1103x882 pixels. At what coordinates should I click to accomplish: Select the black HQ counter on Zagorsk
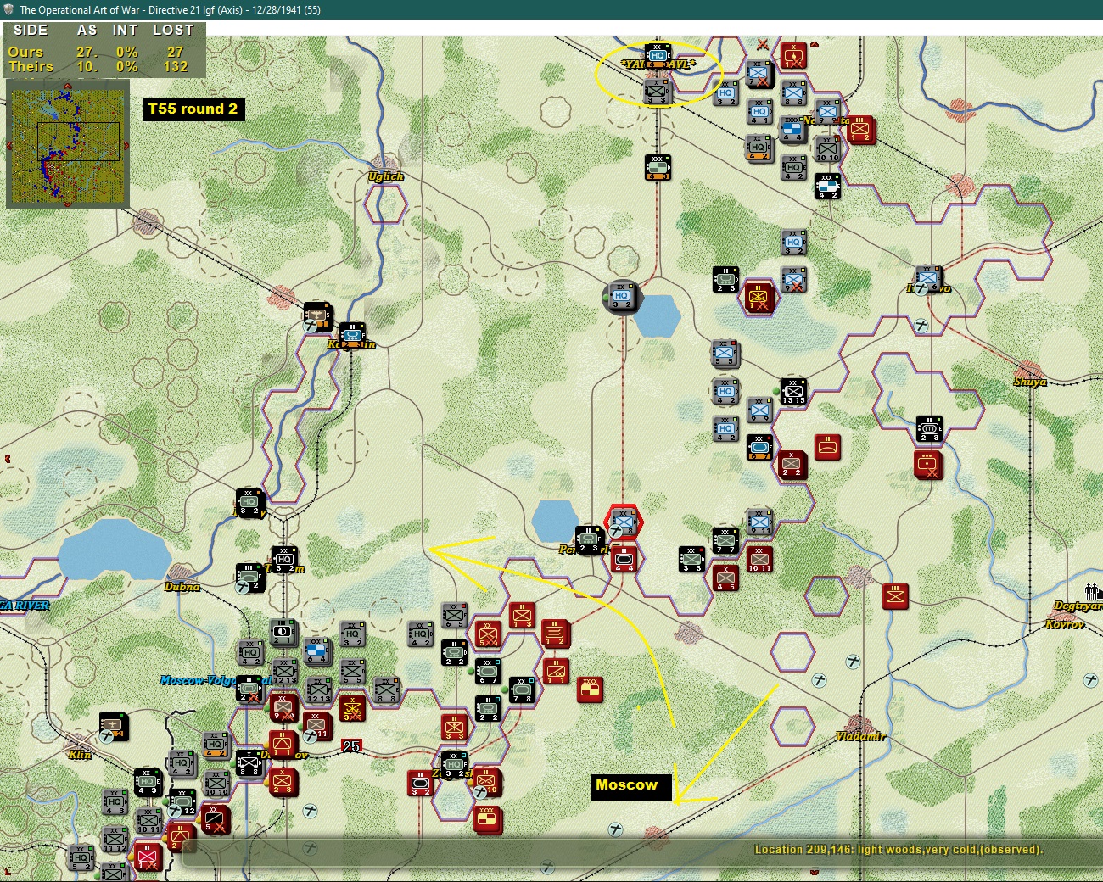(x=454, y=764)
